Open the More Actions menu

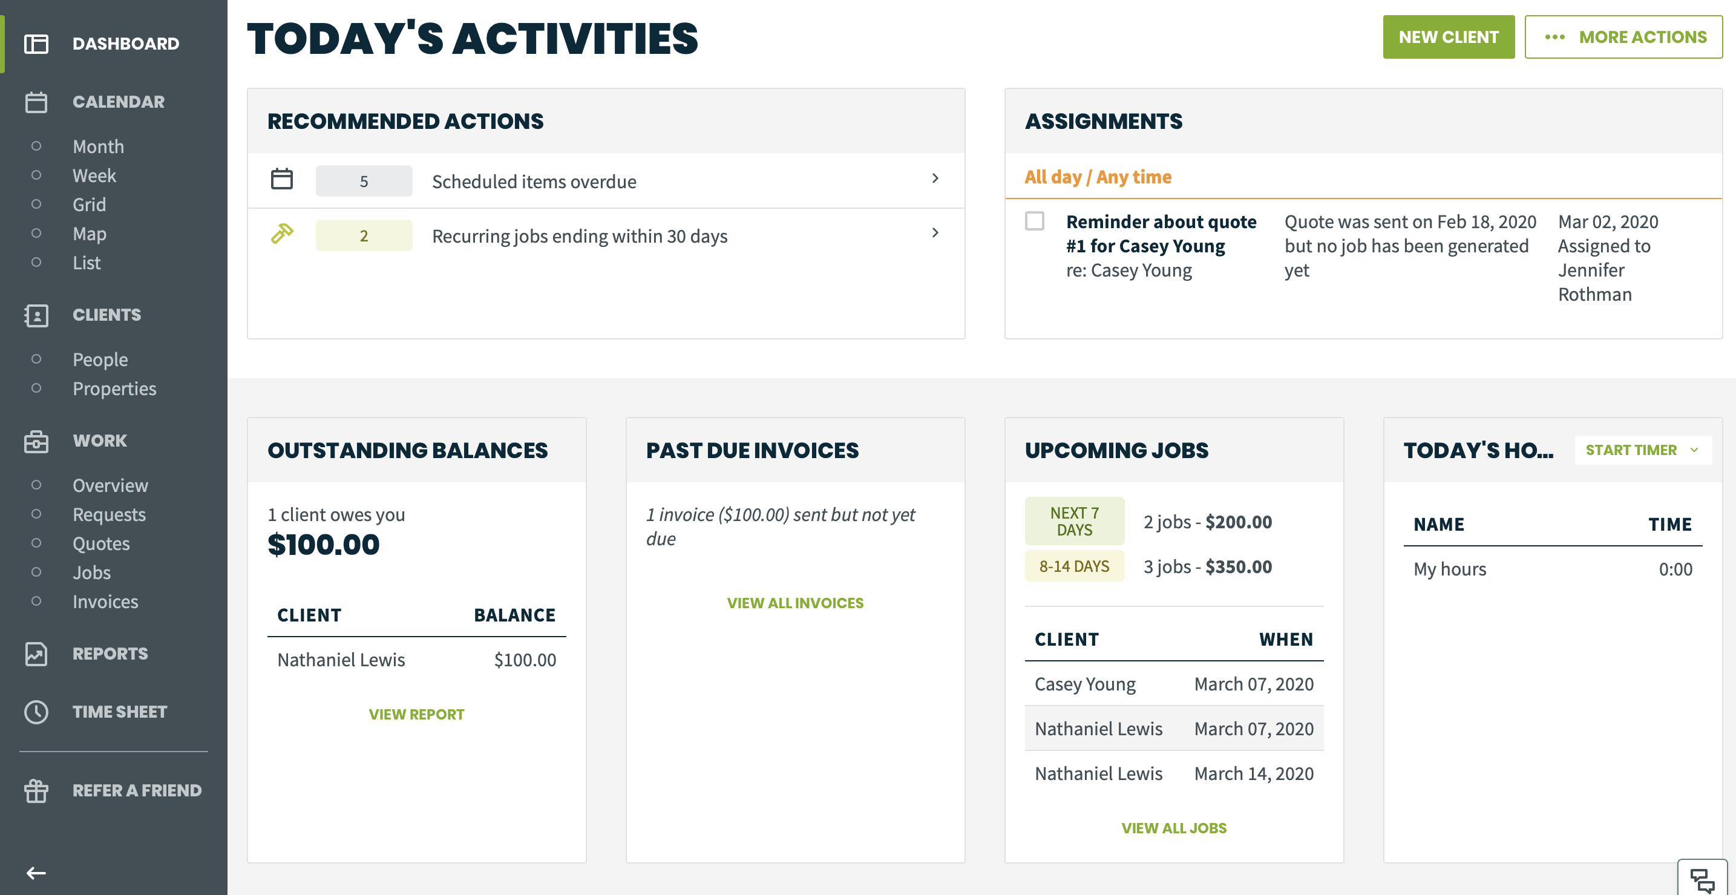click(x=1623, y=37)
